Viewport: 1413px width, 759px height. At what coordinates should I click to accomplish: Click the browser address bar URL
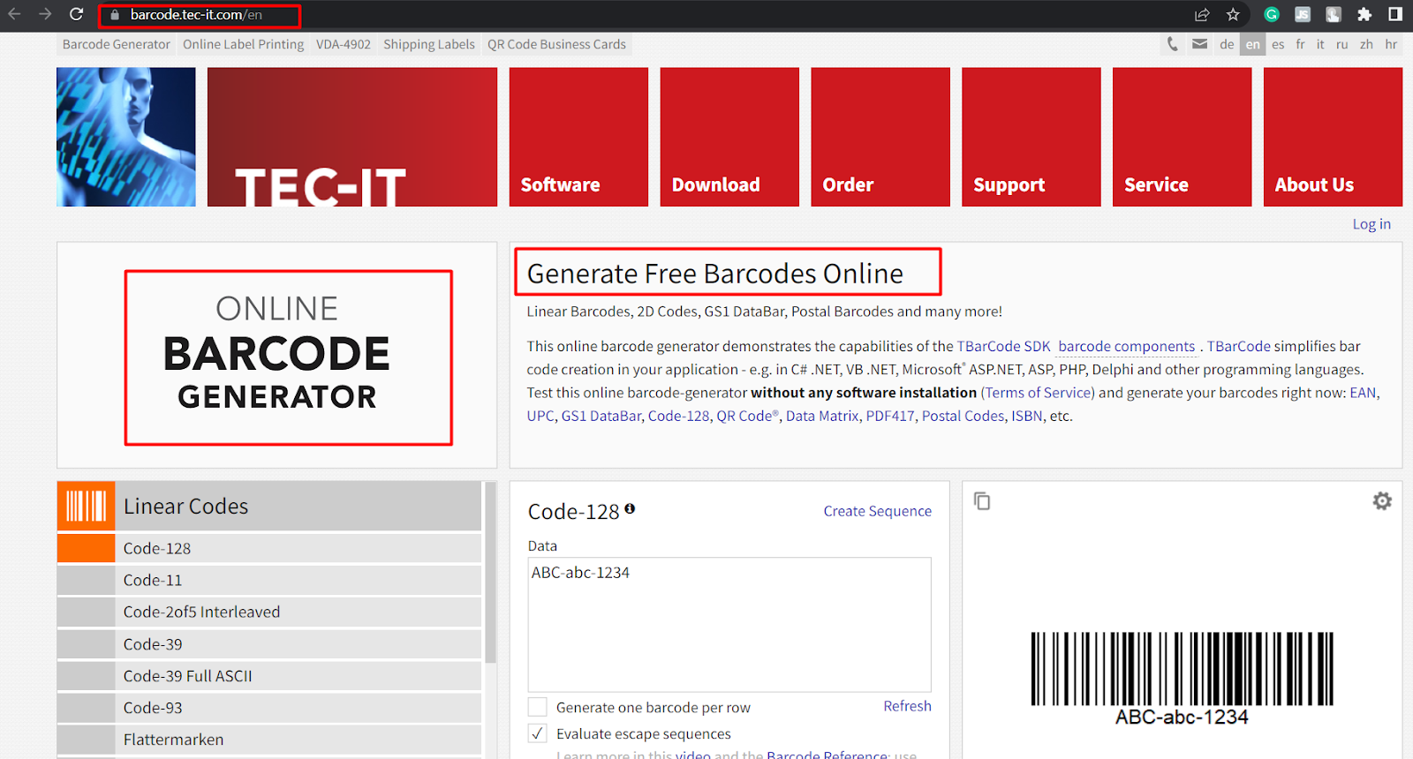(x=196, y=15)
